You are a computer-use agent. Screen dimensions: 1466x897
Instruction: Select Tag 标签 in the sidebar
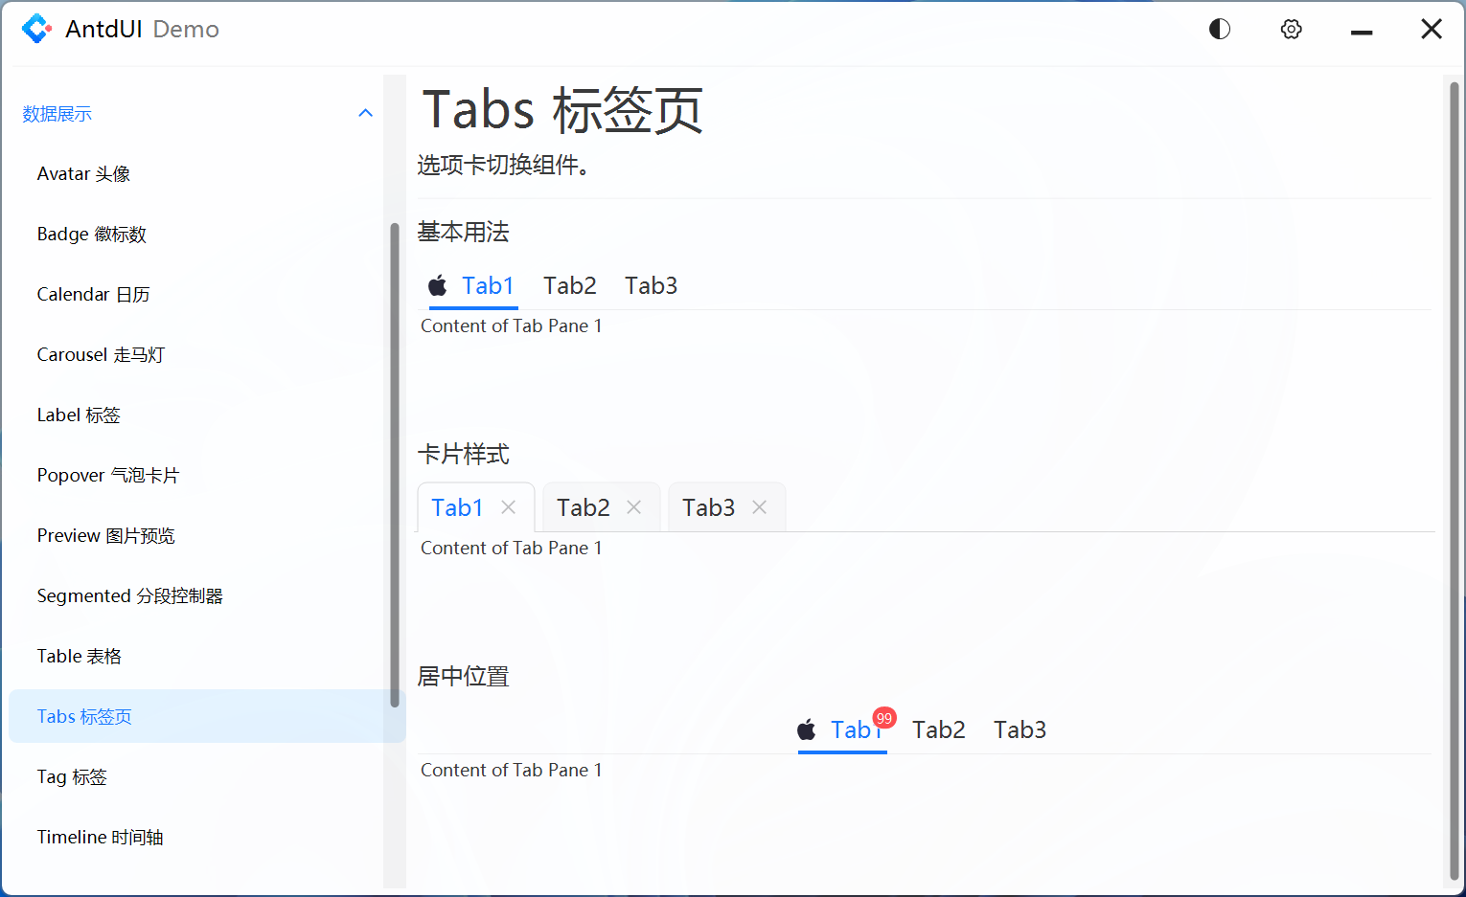coord(71,776)
